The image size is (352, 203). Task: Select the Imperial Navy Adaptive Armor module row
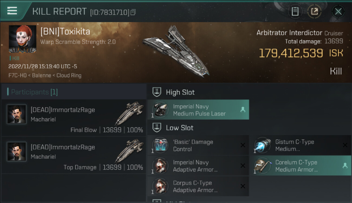(x=198, y=166)
